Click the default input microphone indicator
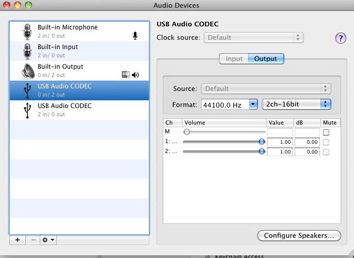 coord(135,36)
